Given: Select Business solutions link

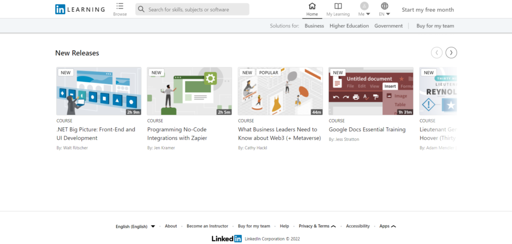Looking at the screenshot, I should [x=314, y=26].
